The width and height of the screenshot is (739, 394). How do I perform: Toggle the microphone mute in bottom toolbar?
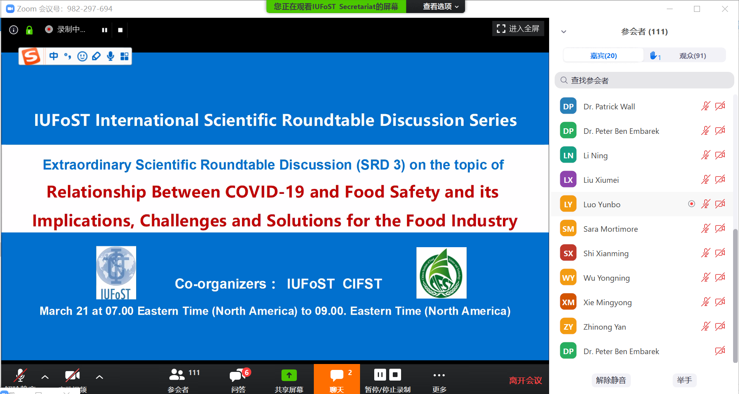pyautogui.click(x=20, y=375)
